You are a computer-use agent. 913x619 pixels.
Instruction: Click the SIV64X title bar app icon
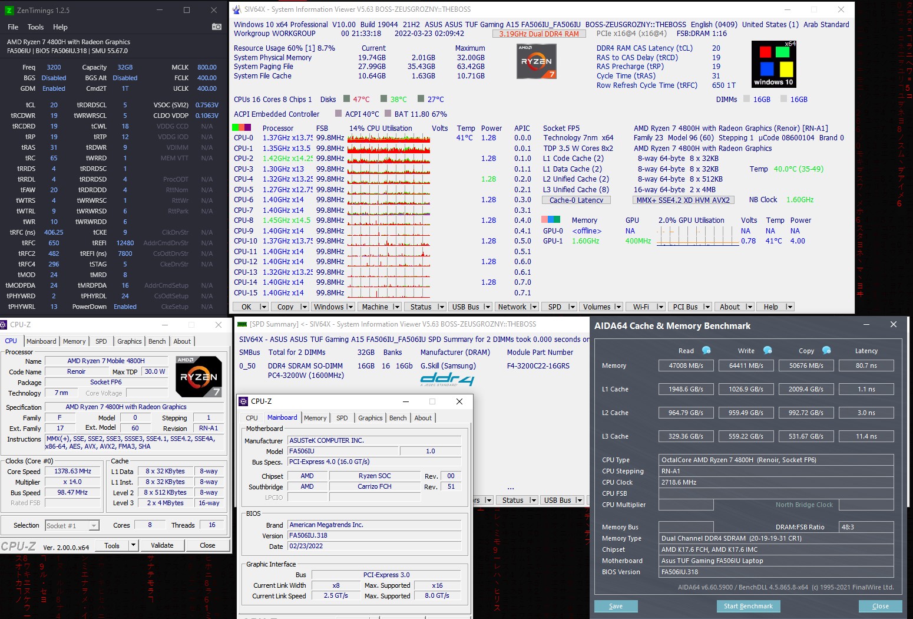pos(237,9)
